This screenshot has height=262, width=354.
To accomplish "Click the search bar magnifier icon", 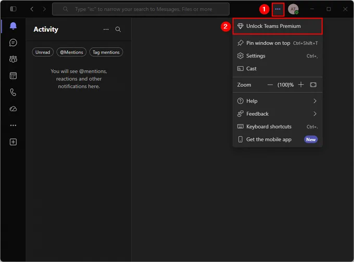I will [x=66, y=9].
